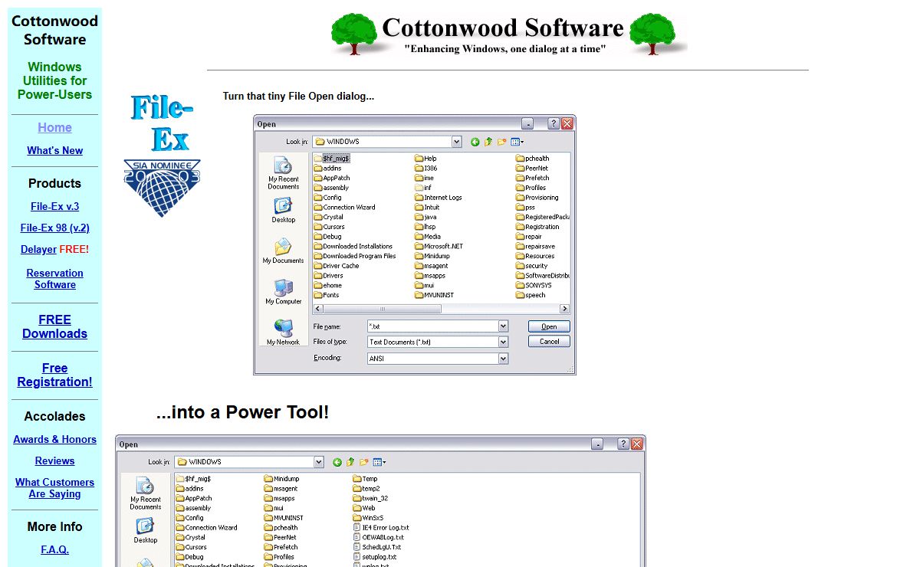Viewport: 920px width, 567px height.
Task: Select Desktop place in large Open dialog
Action: tap(145, 530)
